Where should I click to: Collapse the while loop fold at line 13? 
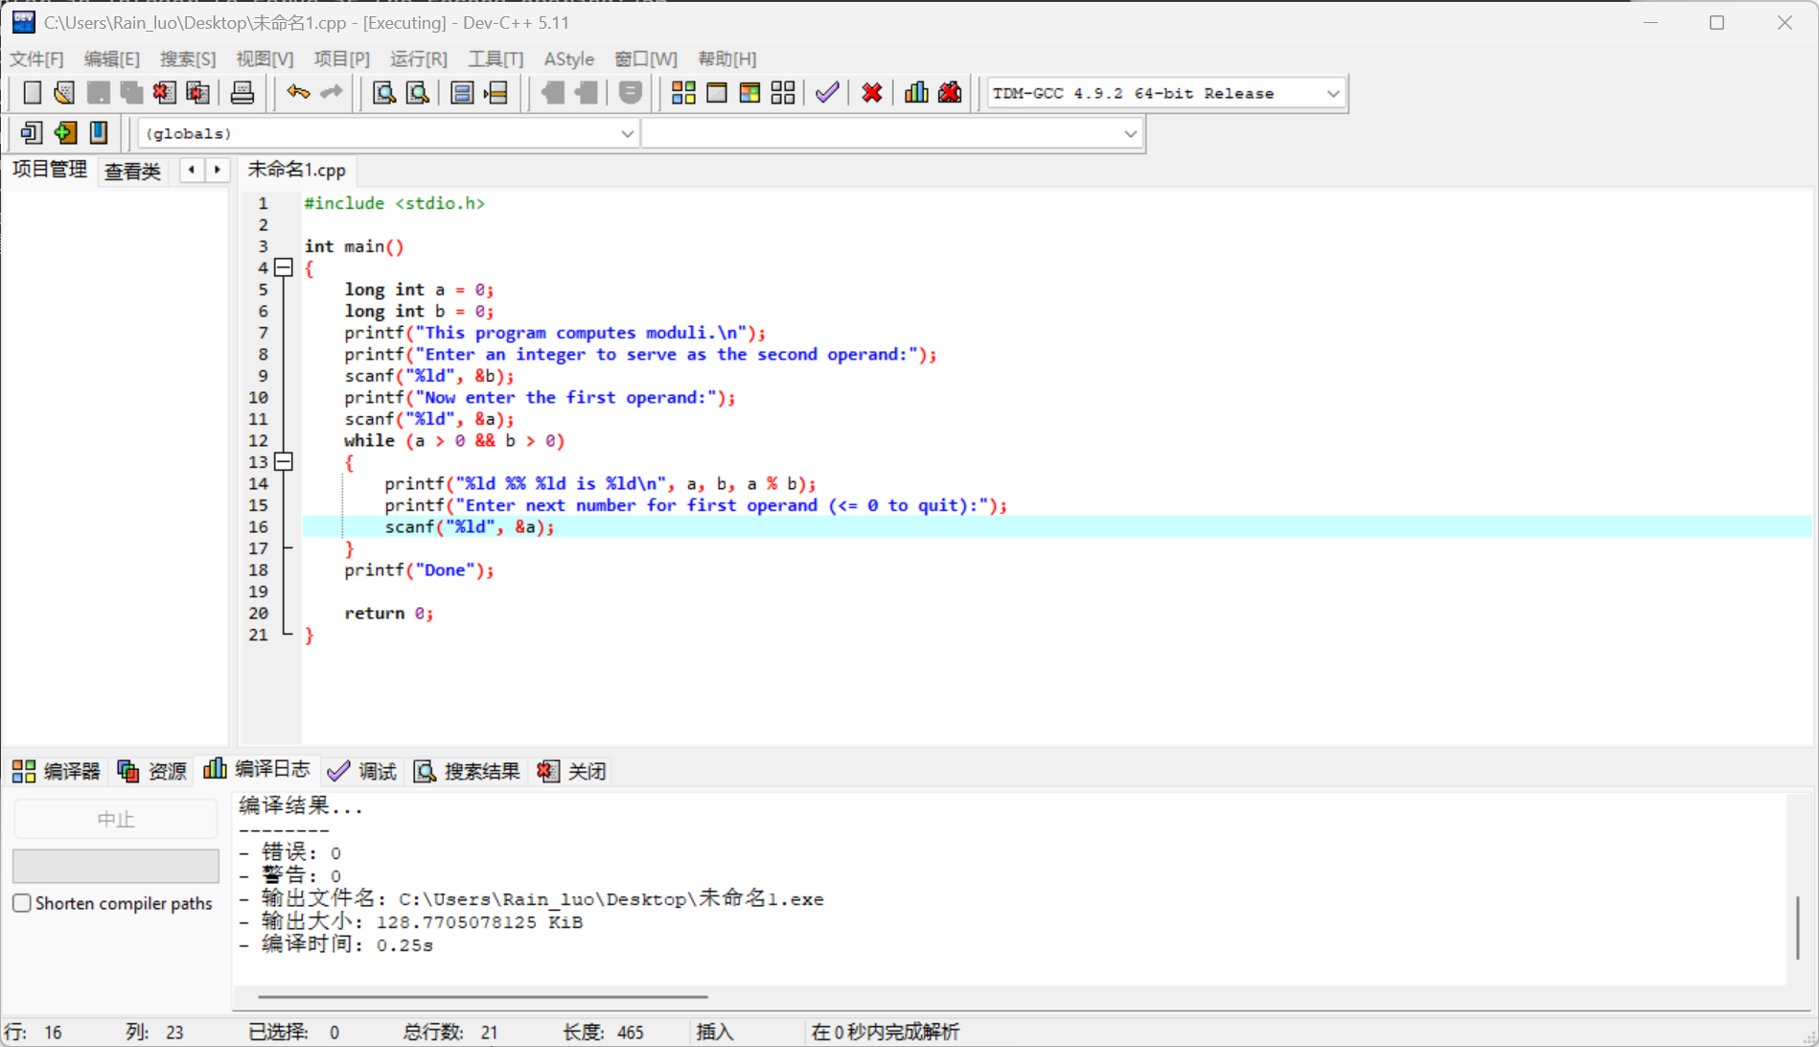[x=284, y=462]
